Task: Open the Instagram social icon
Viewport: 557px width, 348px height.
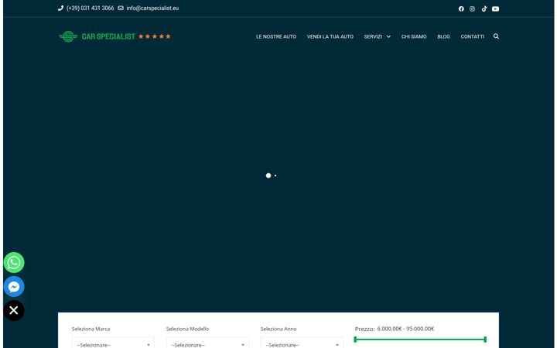Action: [x=472, y=9]
